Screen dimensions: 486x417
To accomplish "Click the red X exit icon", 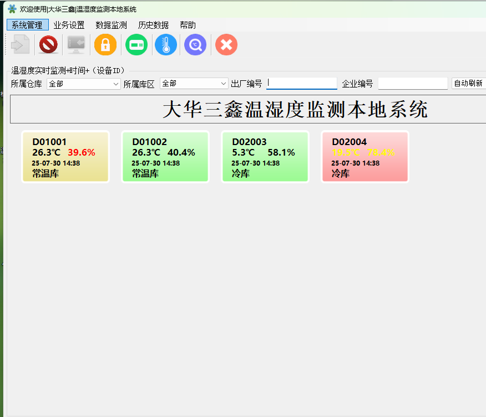I will pyautogui.click(x=226, y=44).
